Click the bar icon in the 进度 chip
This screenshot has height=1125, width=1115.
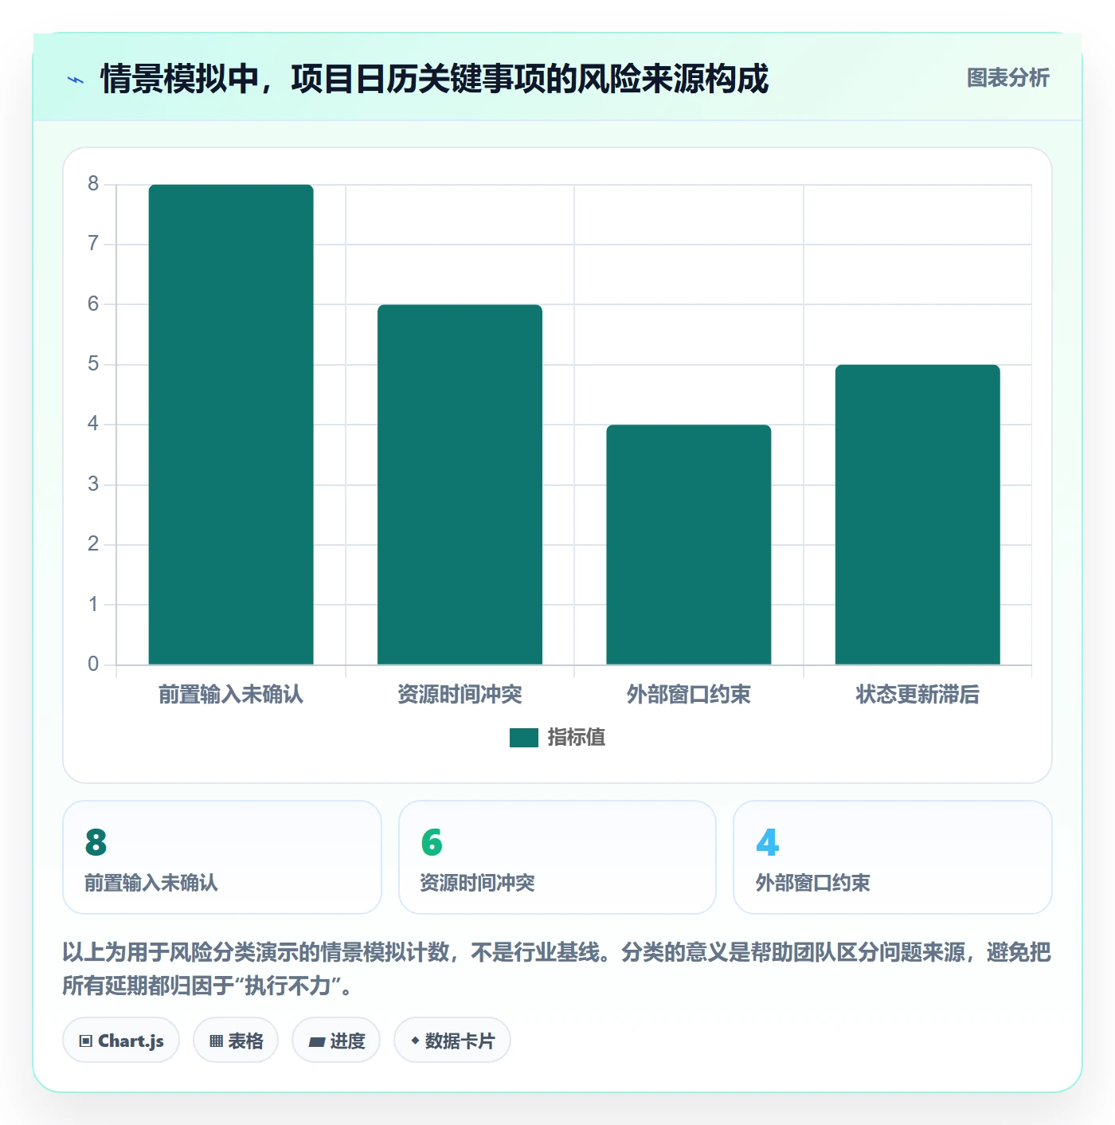pos(316,1041)
